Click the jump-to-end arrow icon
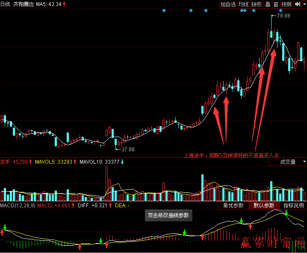The width and height of the screenshot is (307, 253). point(298,4)
